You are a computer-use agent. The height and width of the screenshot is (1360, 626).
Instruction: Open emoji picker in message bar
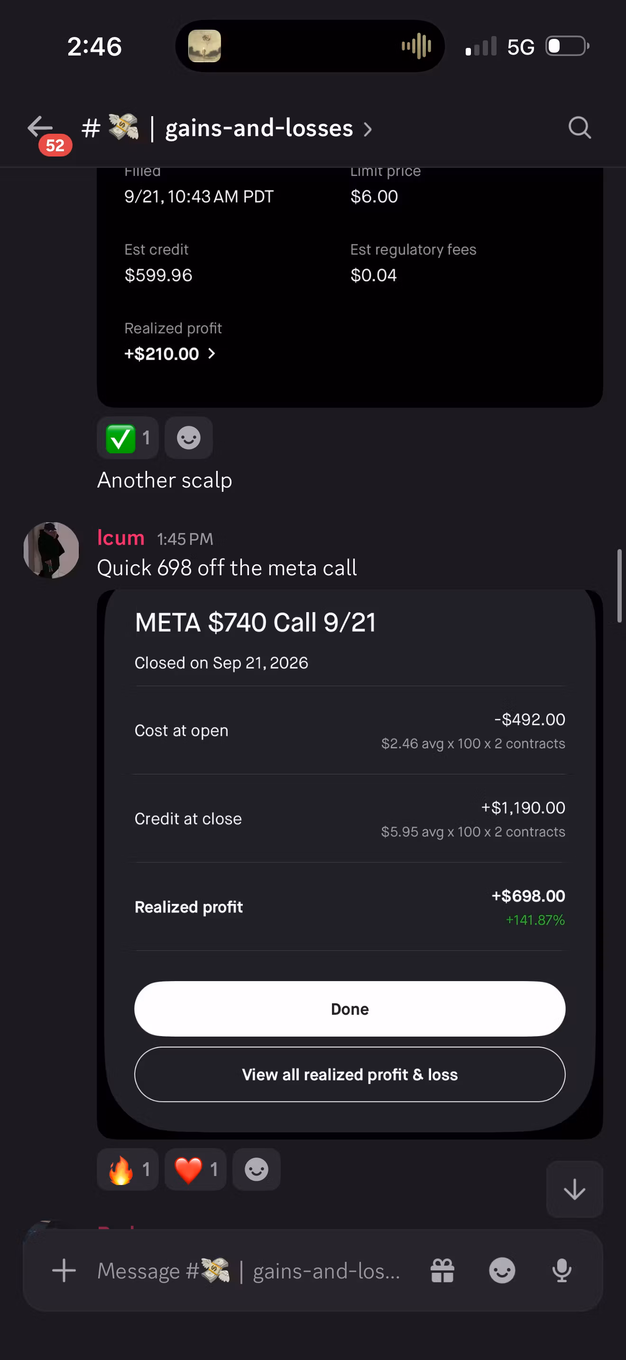coord(502,1271)
